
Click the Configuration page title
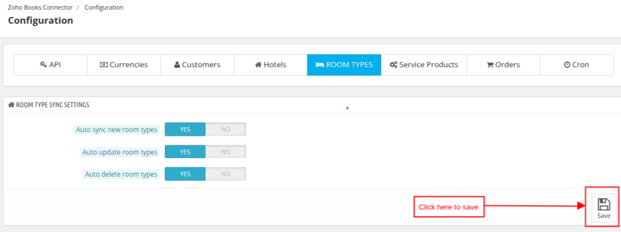(41, 21)
